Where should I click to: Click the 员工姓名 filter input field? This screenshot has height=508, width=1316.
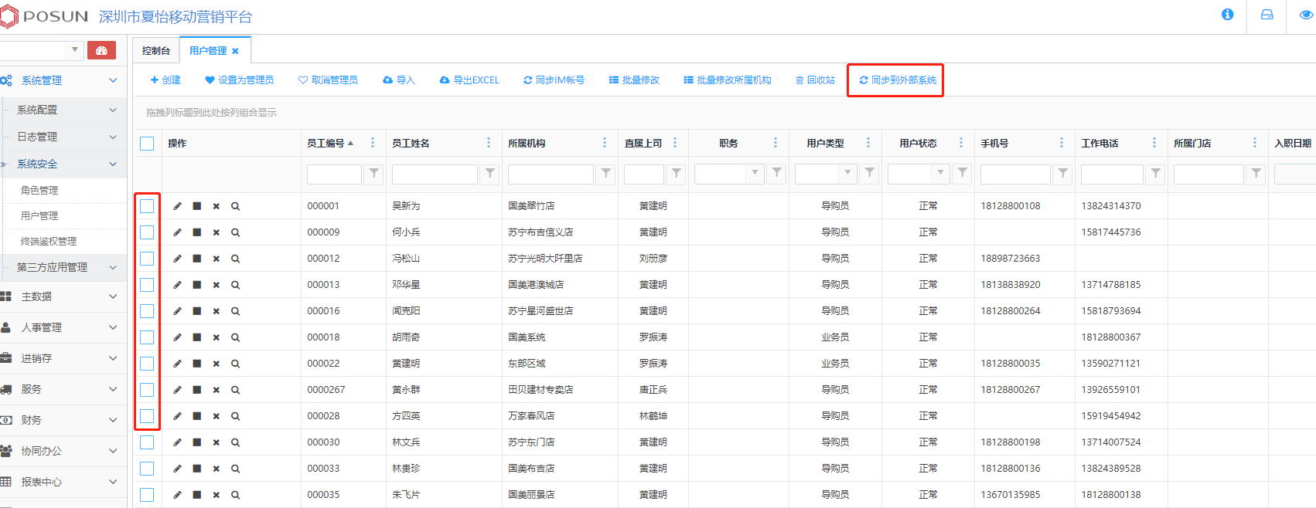435,174
